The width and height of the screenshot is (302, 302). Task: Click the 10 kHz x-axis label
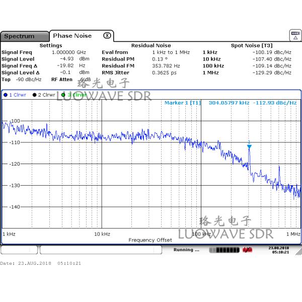(102, 234)
